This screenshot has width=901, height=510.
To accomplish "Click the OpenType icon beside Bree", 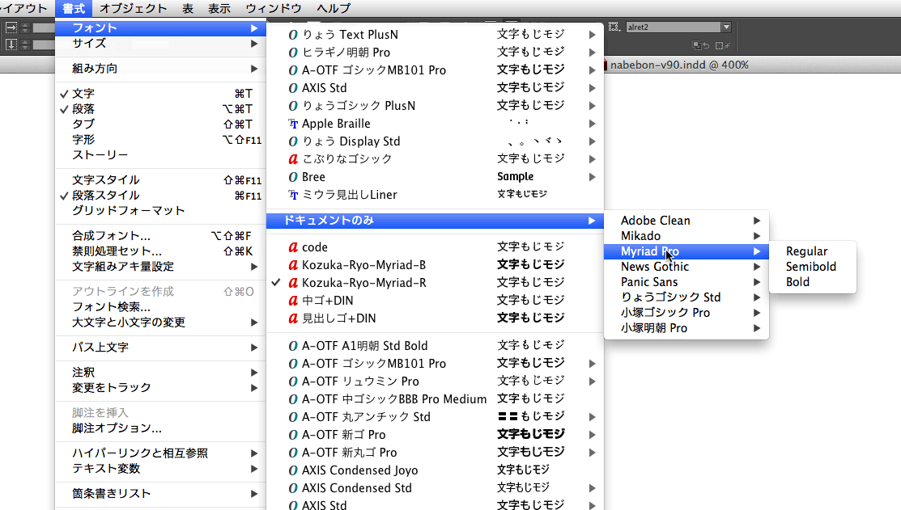I will point(293,177).
